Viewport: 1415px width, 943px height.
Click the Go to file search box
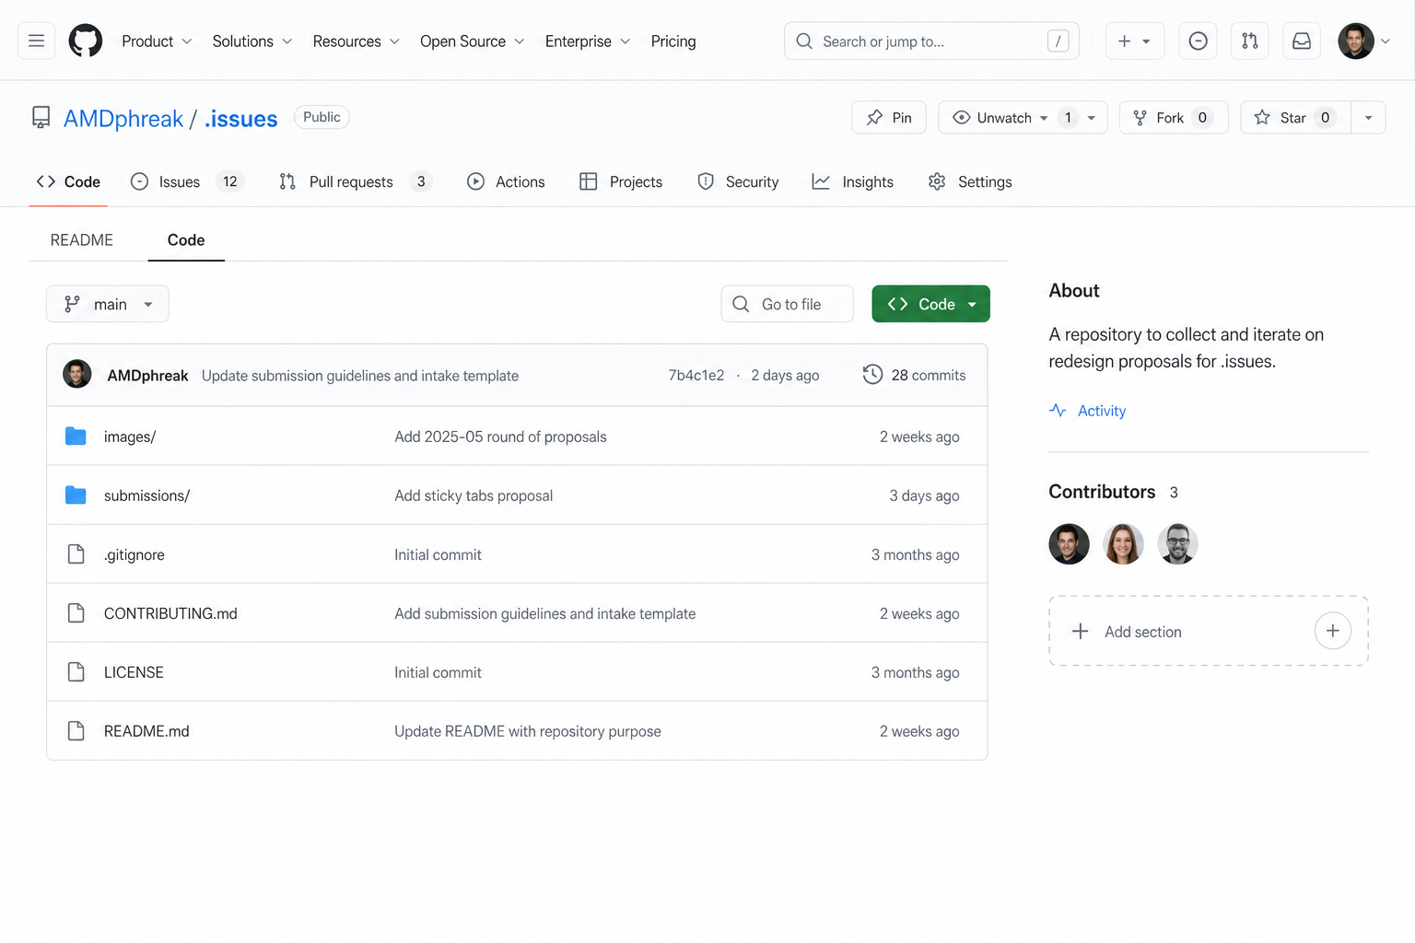click(x=788, y=304)
